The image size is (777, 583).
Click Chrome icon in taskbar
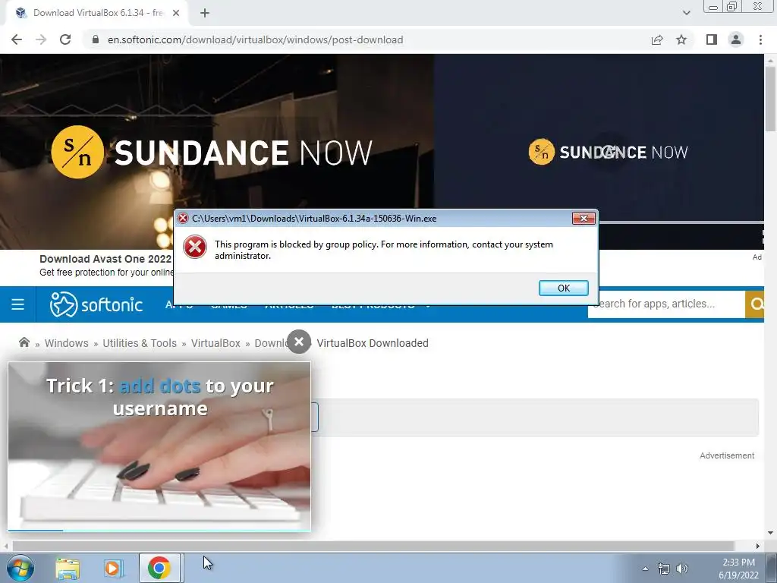(x=159, y=568)
